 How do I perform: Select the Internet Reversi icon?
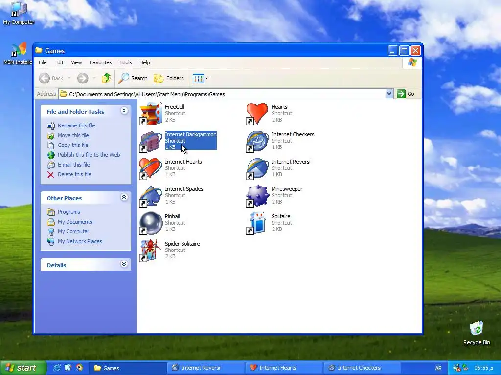point(257,168)
